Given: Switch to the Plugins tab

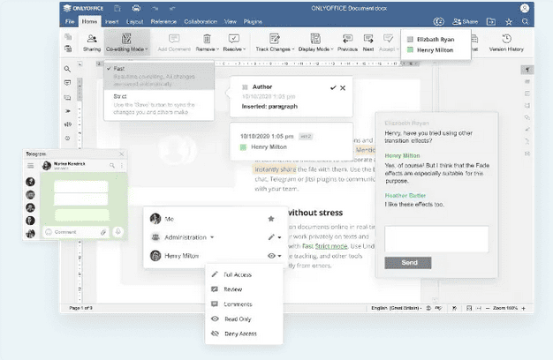Looking at the screenshot, I should coord(253,21).
